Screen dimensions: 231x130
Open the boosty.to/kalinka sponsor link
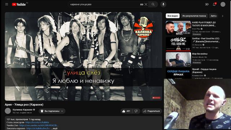(37, 122)
